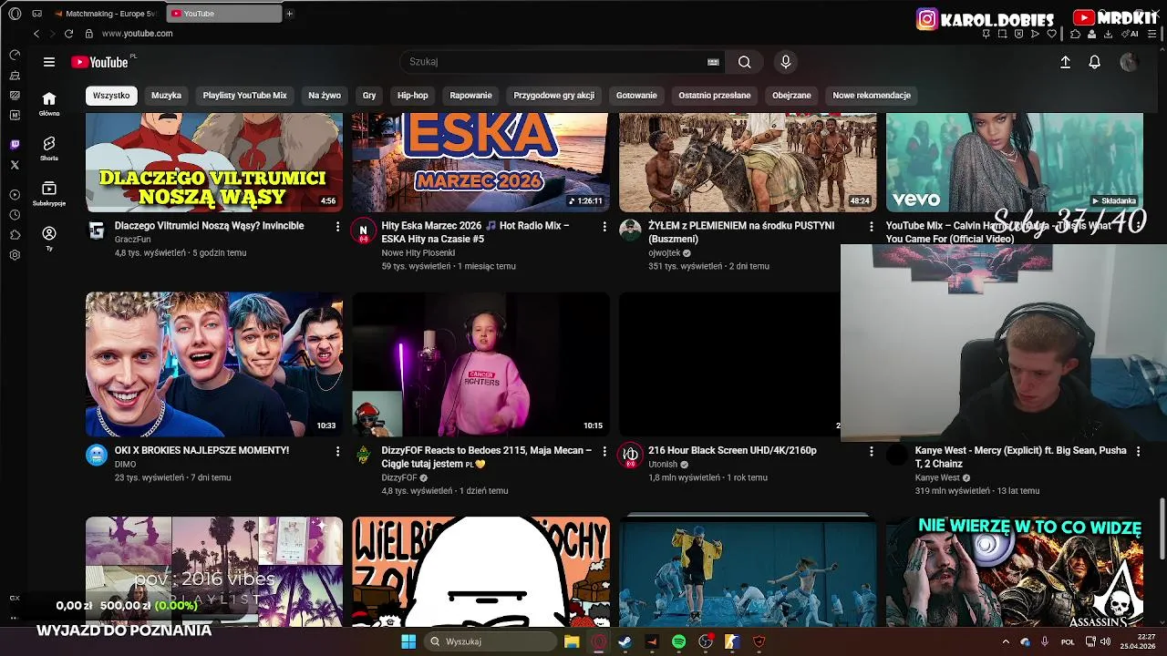Open ŻYŁEM z PLEMIENIEM video title
This screenshot has height=656, width=1167.
(x=741, y=231)
